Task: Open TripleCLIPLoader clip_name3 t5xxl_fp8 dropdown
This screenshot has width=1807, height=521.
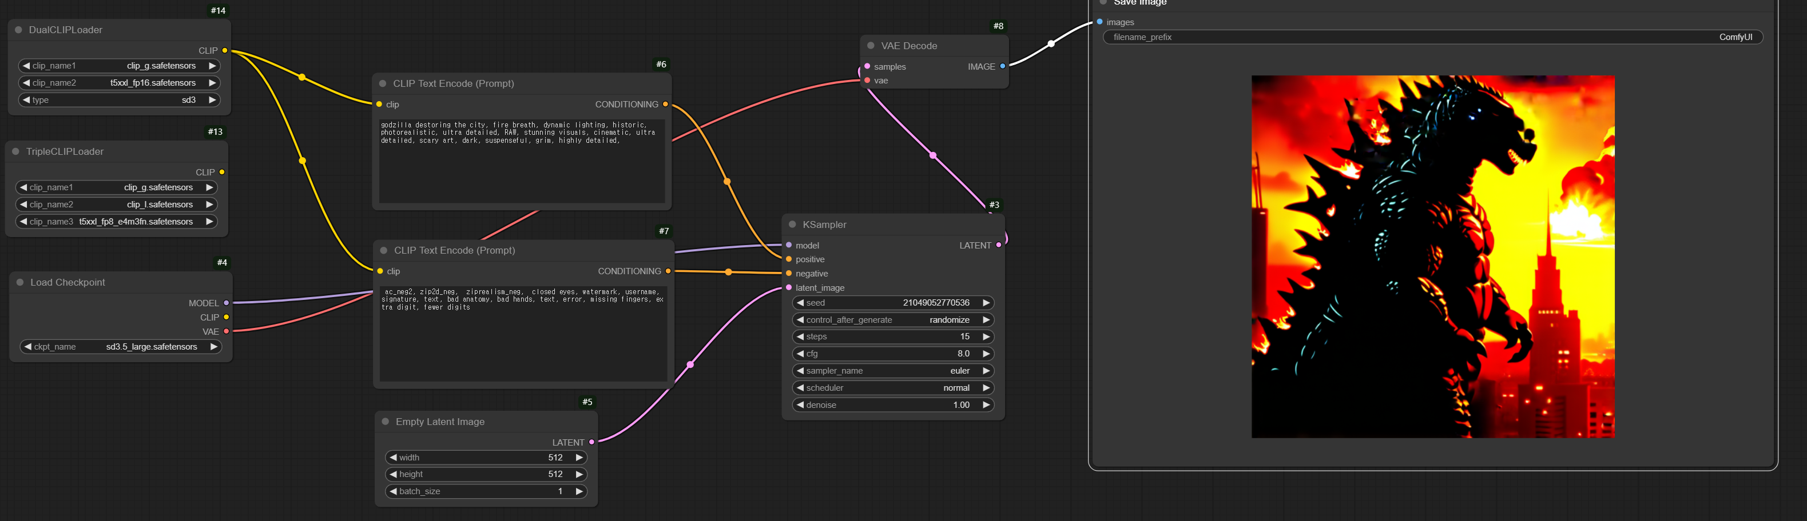Action: pyautogui.click(x=117, y=221)
